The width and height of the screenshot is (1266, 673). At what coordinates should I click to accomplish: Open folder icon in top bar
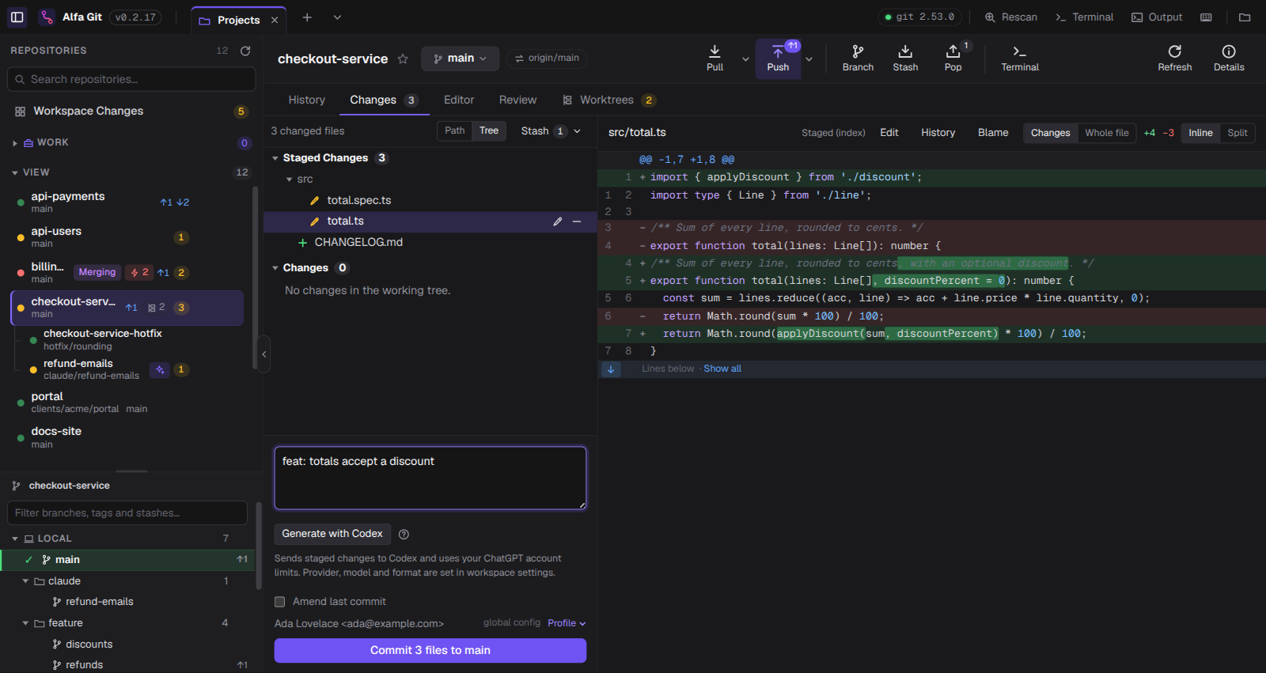pos(1245,17)
